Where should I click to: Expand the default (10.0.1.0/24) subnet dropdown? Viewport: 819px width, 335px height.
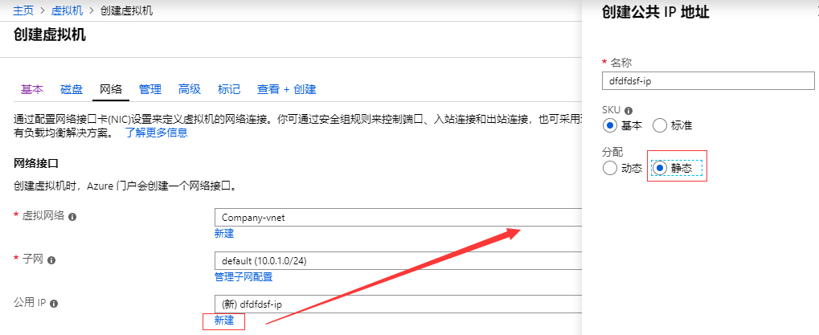pyautogui.click(x=398, y=261)
